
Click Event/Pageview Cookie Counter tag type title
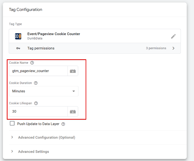click(54, 34)
